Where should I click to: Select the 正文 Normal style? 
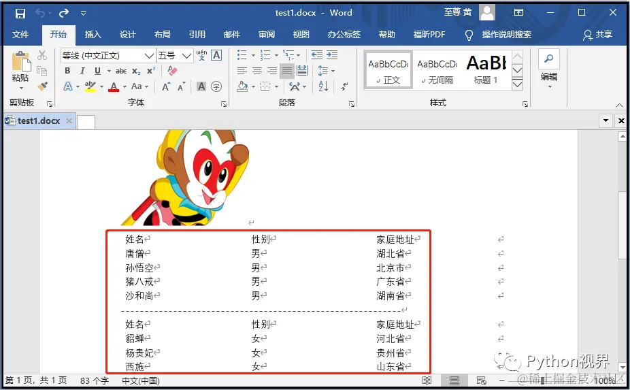[388, 69]
